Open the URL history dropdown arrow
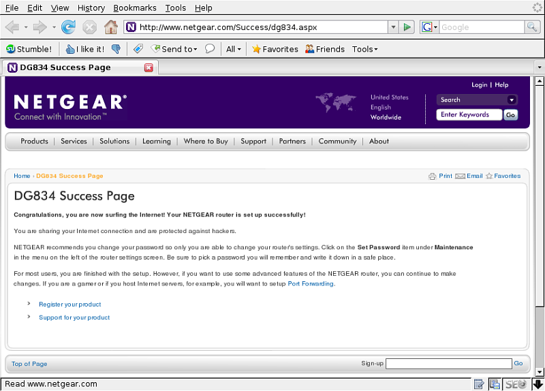545x391 pixels. click(x=393, y=27)
